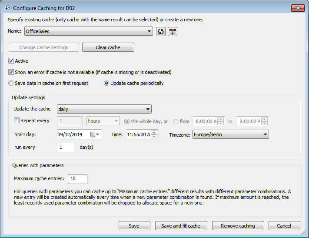
Task: Click the create new cache icon
Action: (x=173, y=31)
